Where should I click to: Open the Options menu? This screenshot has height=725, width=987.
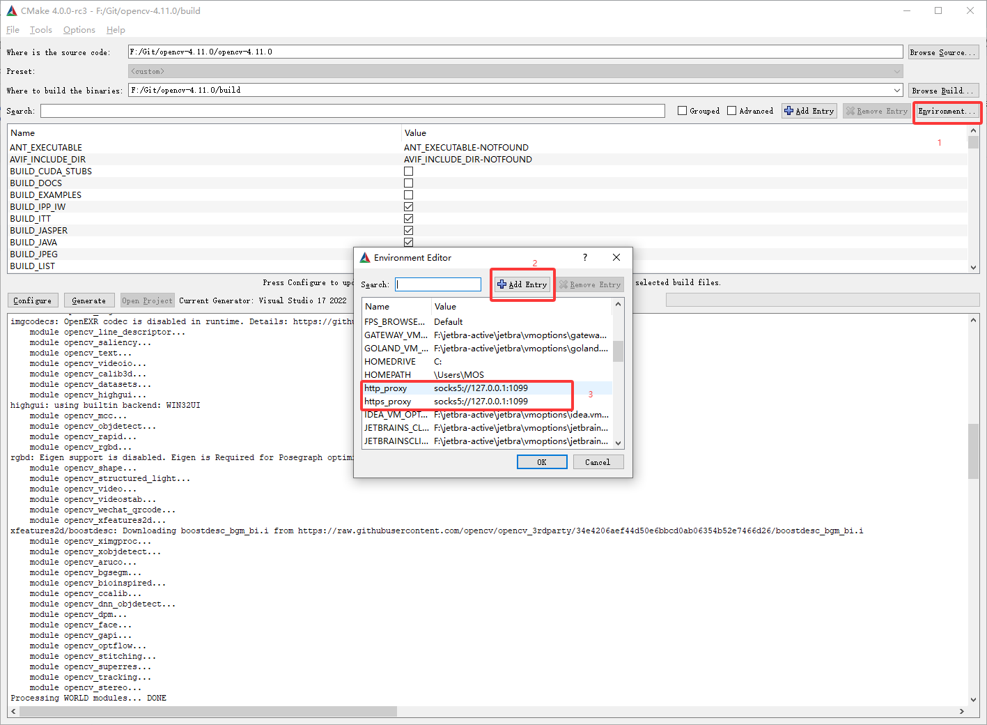[79, 30]
